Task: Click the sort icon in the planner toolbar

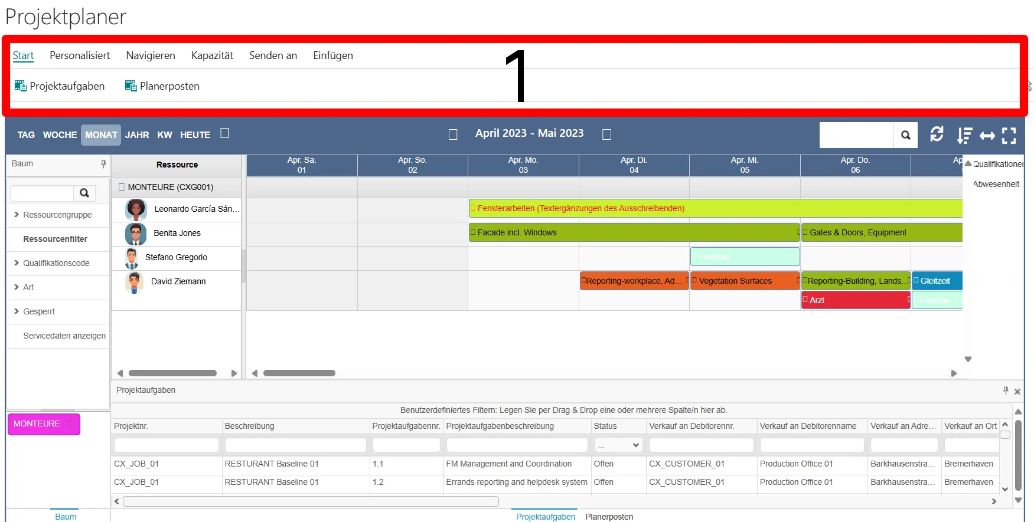Action: (964, 136)
